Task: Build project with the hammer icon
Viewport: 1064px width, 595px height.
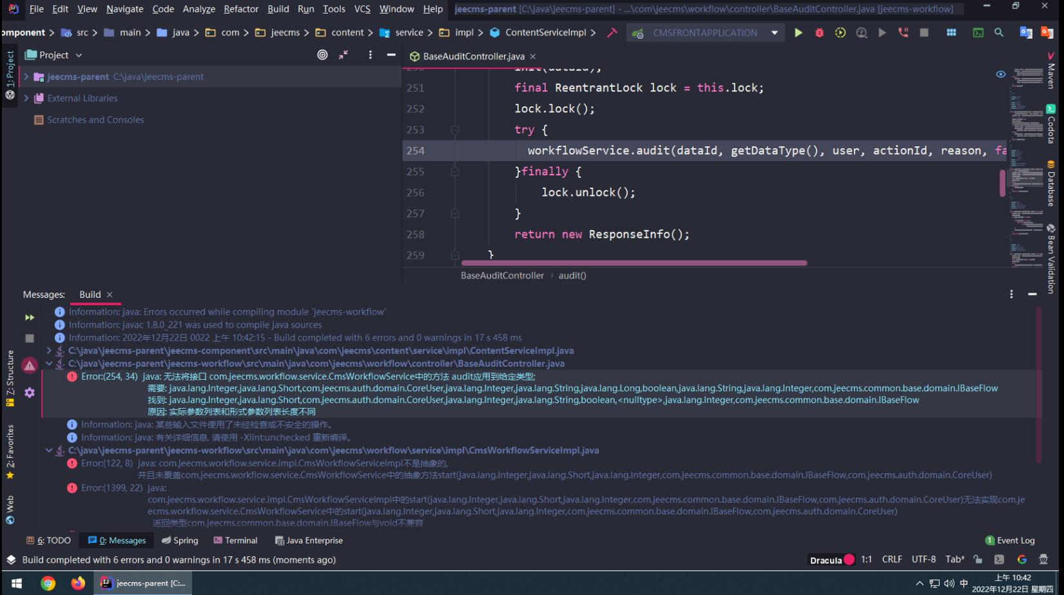Action: pyautogui.click(x=612, y=33)
